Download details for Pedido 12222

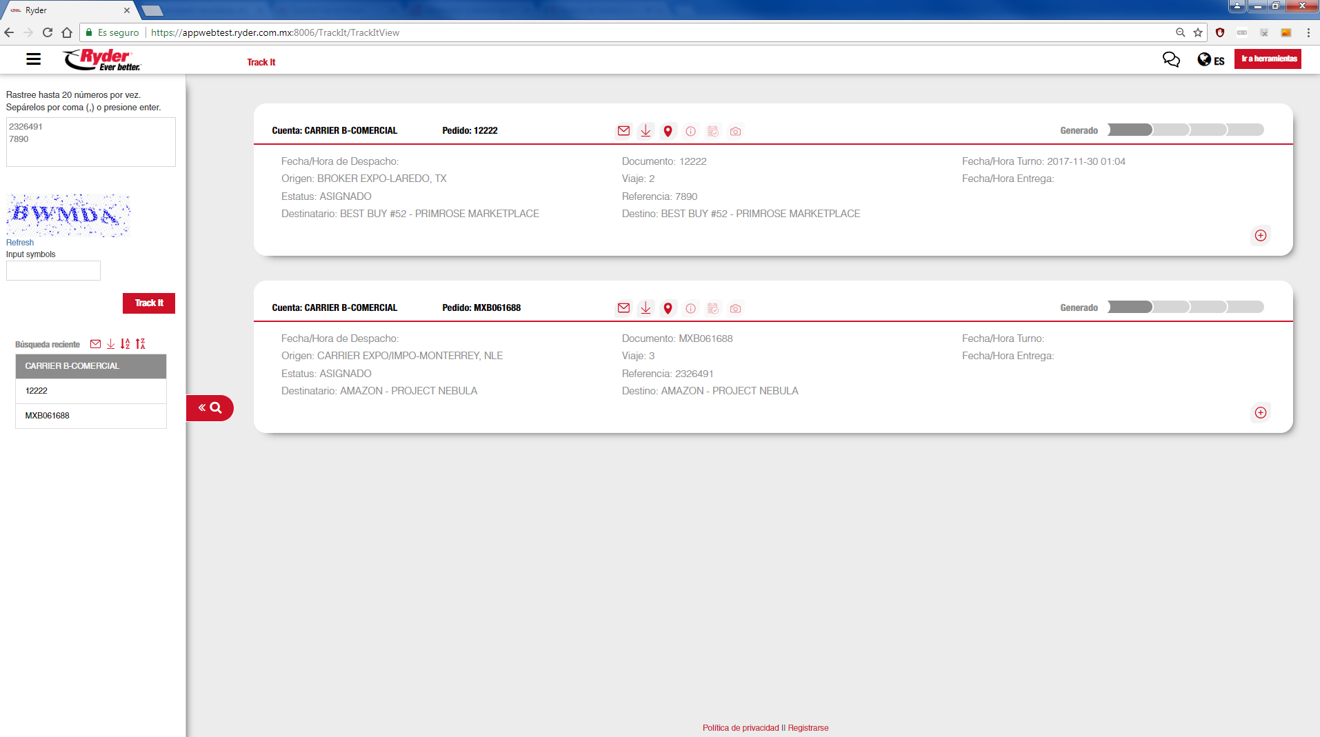(x=646, y=131)
